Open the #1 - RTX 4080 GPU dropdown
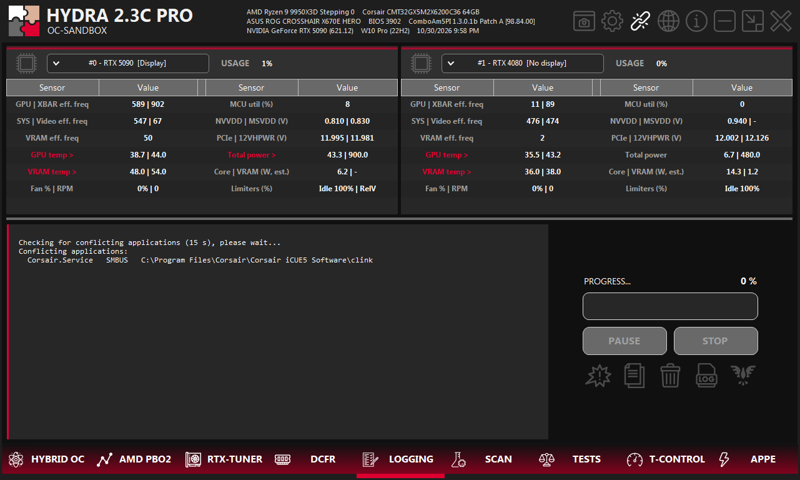Image resolution: width=800 pixels, height=480 pixels. pyautogui.click(x=523, y=63)
